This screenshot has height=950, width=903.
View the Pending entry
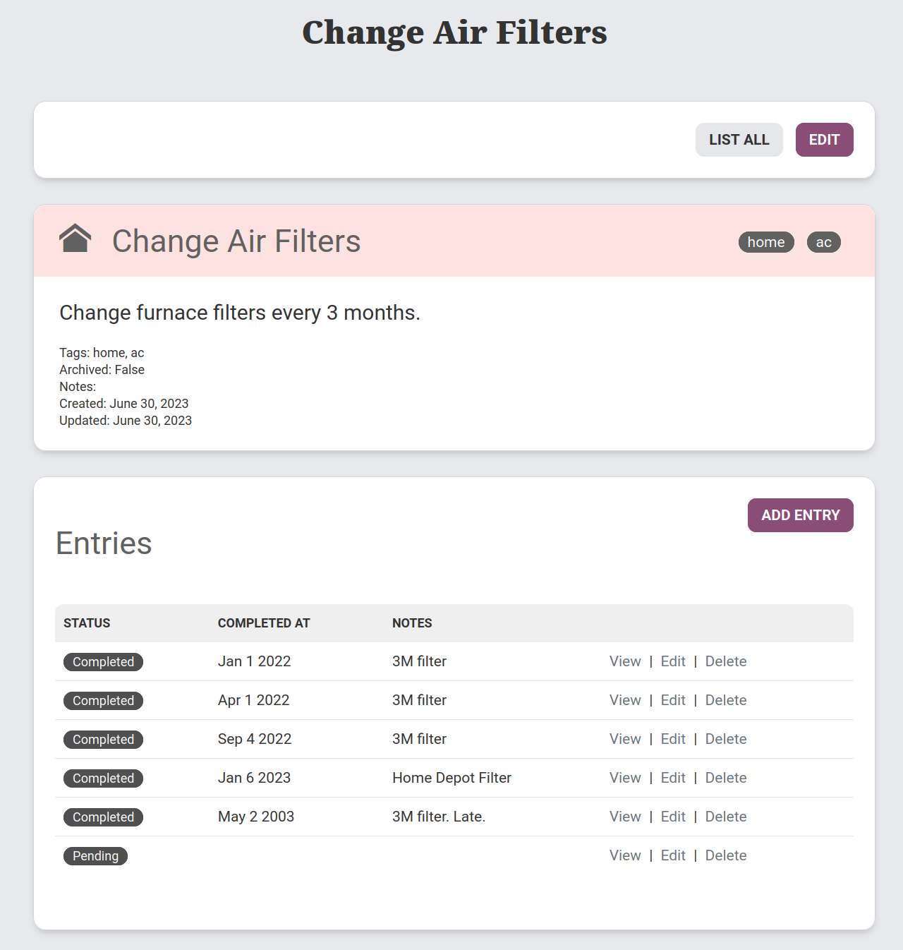[x=625, y=855]
